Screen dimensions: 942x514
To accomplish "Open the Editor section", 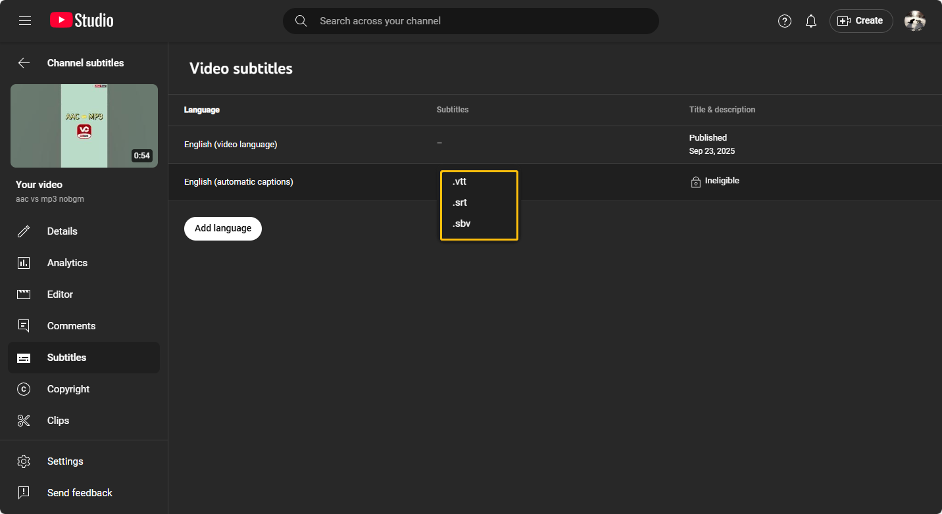I will tap(60, 294).
